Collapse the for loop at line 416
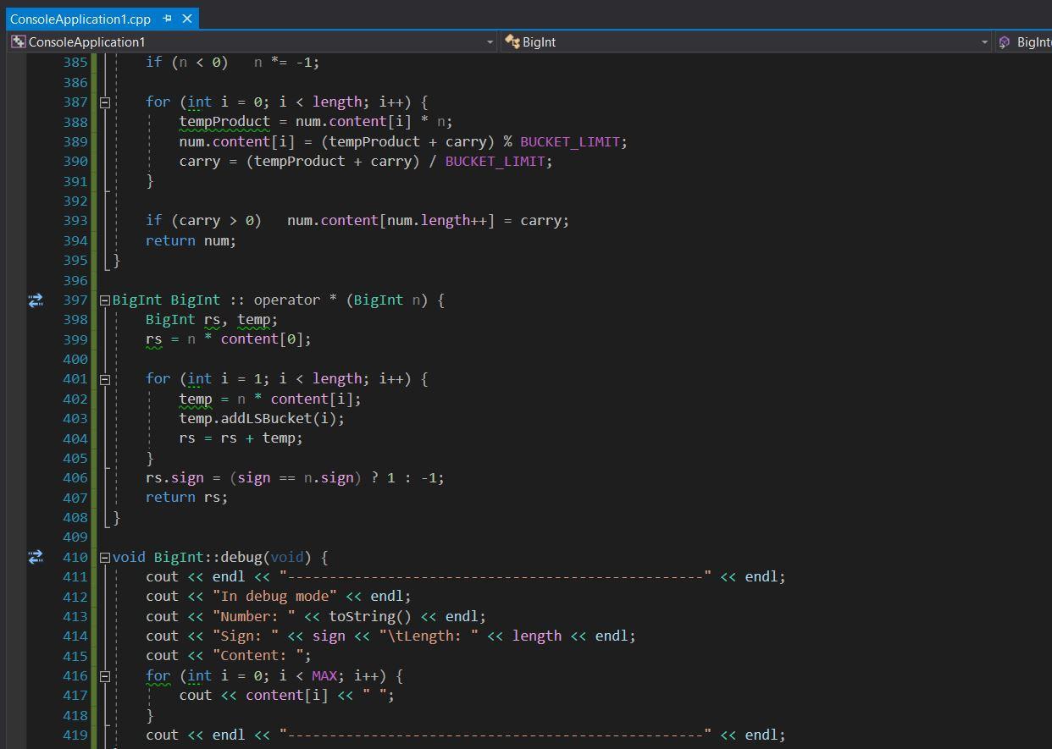 coord(103,675)
